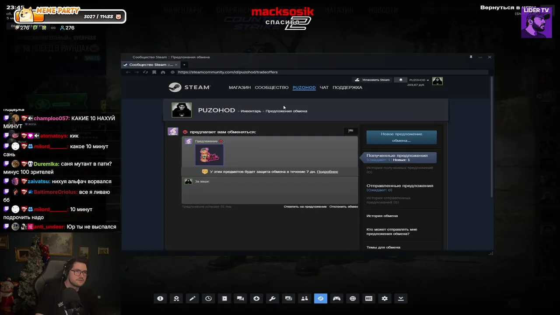Toggle the REC recording button in the overlay bar
This screenshot has height=315, width=560.
point(369,298)
